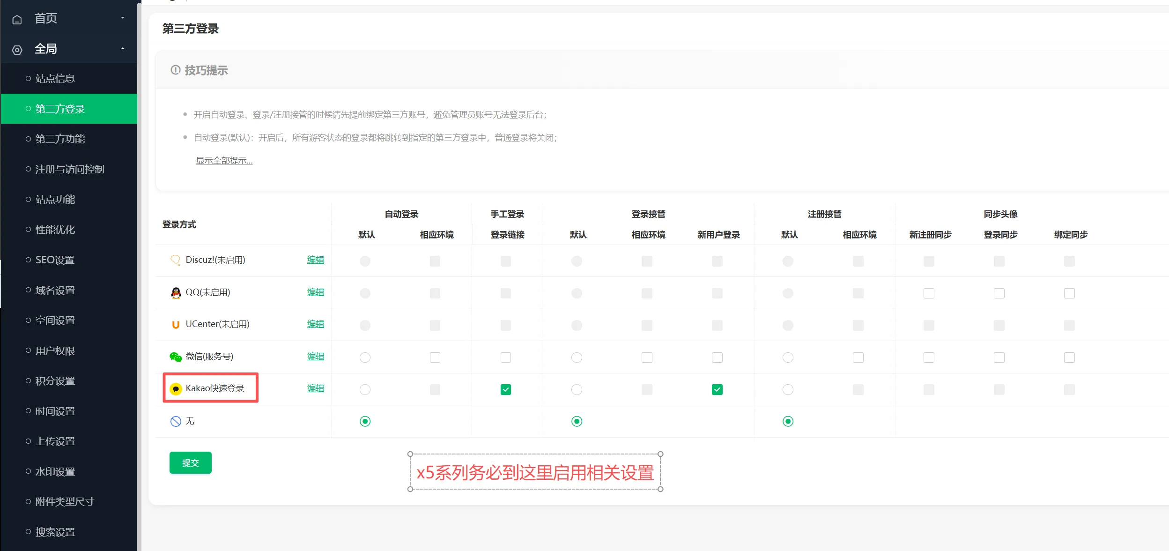1169x551 pixels.
Task: Click the Kakao yellow chat icon
Action: [176, 389]
